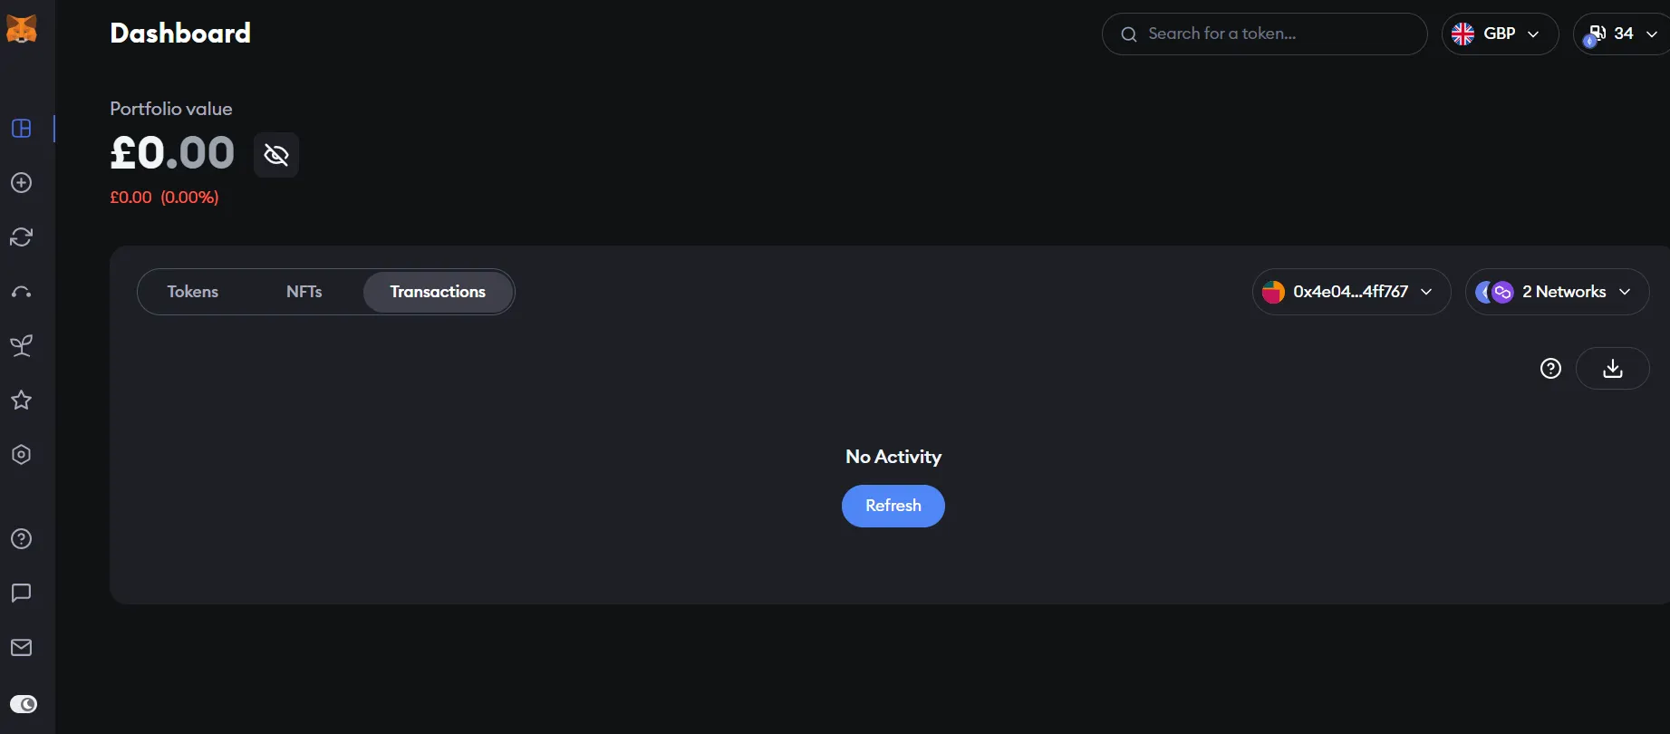Click the envelope mail sidebar icon
This screenshot has height=734, width=1670.
[x=22, y=648]
